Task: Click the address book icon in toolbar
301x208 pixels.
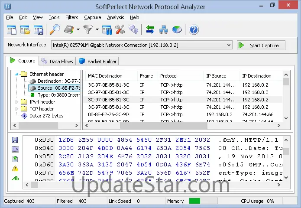Action: tap(69, 30)
